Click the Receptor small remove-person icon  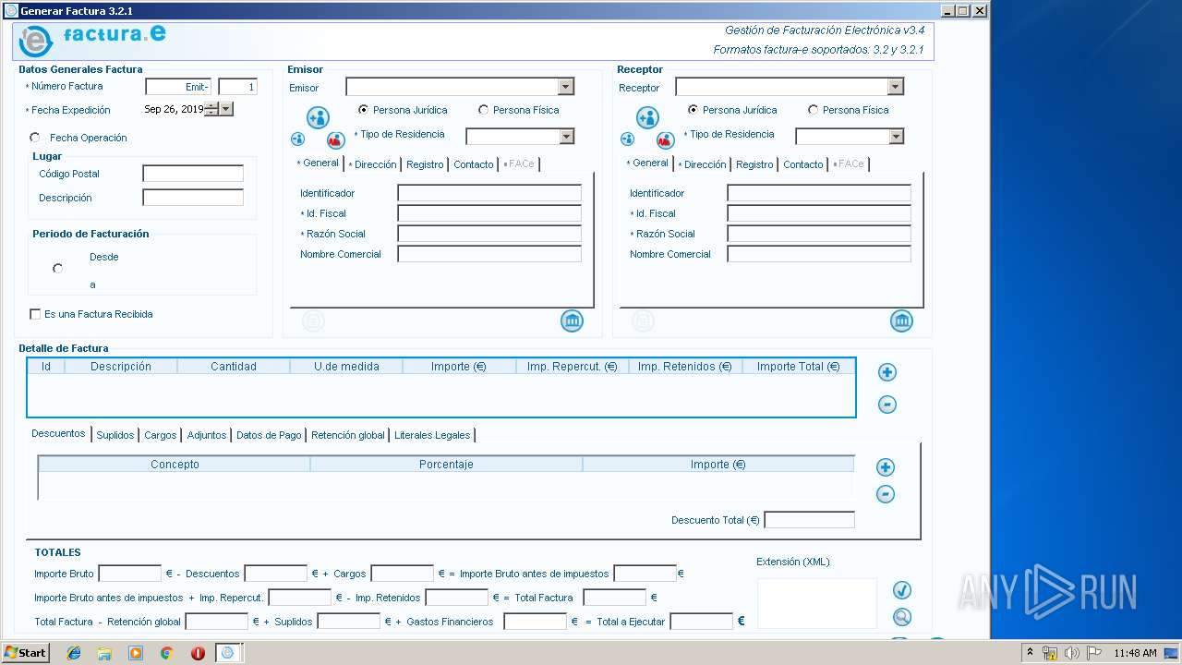click(627, 139)
